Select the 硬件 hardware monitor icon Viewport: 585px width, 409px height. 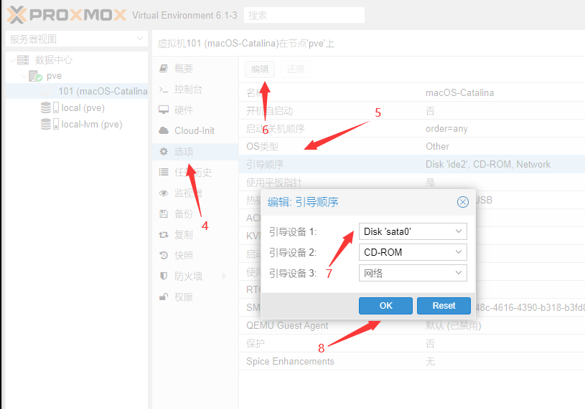[x=163, y=110]
